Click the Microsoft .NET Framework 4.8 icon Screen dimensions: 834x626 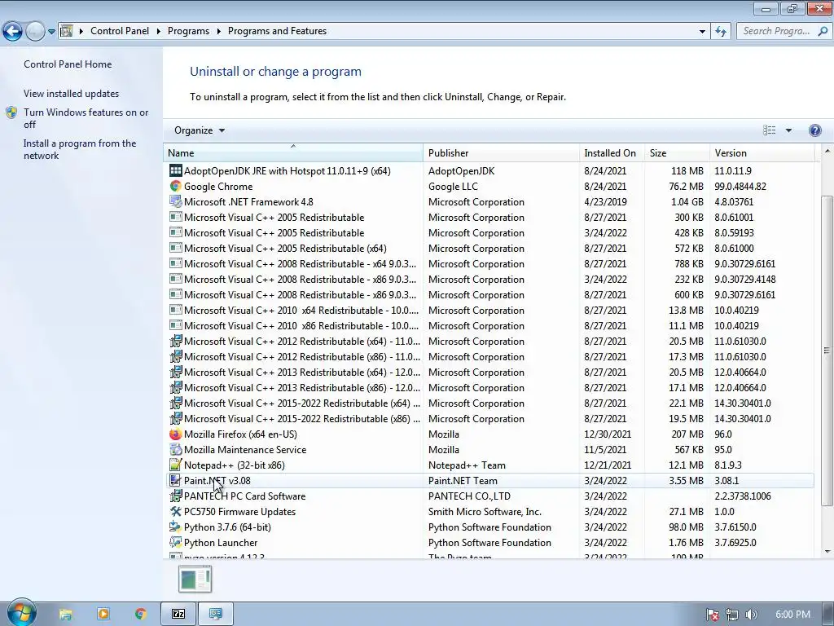click(x=176, y=202)
